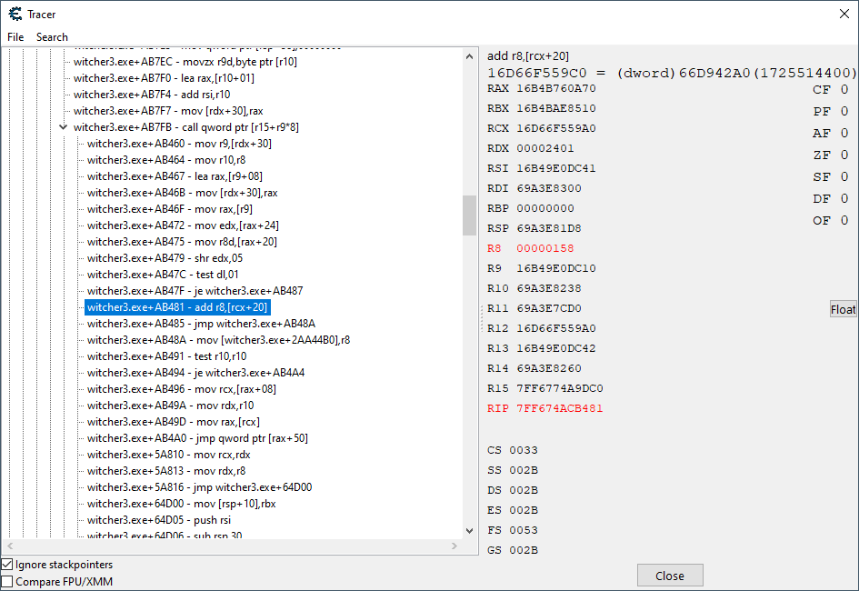Collapse the call qword ptr [r15+r9*8] node
The width and height of the screenshot is (859, 591).
(x=64, y=127)
